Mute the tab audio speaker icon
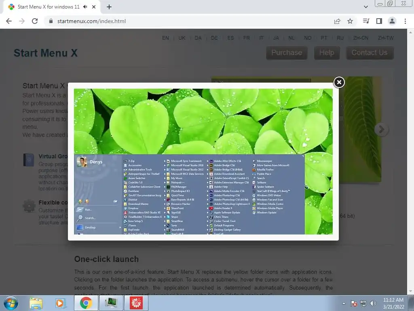414x311 pixels. coord(85,7)
